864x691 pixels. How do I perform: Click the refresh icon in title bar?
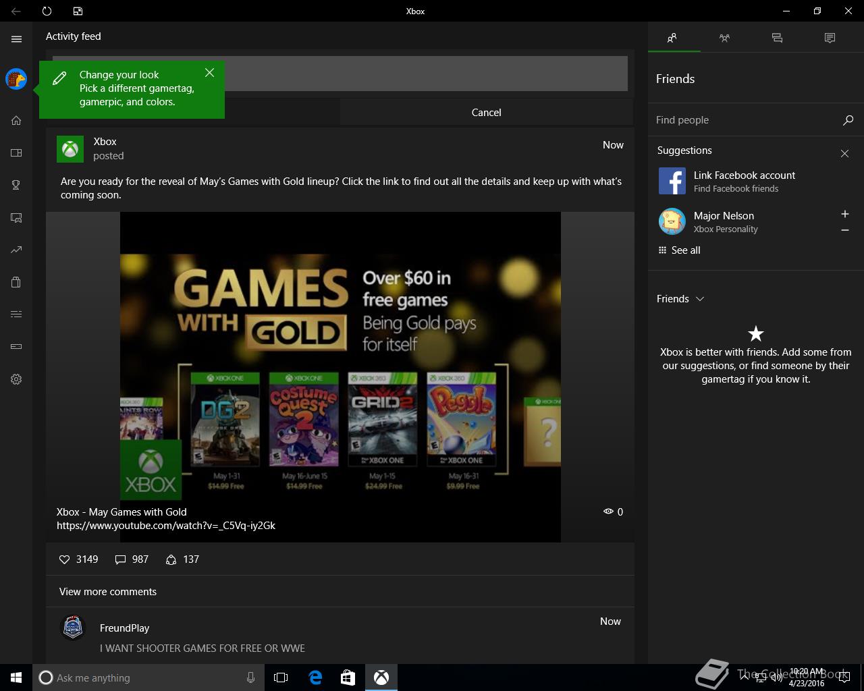[x=47, y=11]
